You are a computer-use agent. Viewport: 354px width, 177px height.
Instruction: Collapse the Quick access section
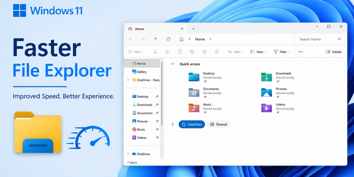tap(173, 64)
